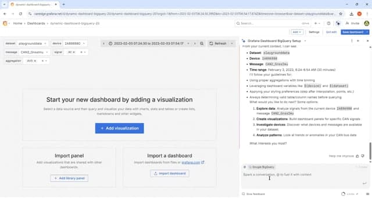Image resolution: width=372 pixels, height=209 pixels.
Task: Start a new assistant chat with plus icon
Action: 358,41
